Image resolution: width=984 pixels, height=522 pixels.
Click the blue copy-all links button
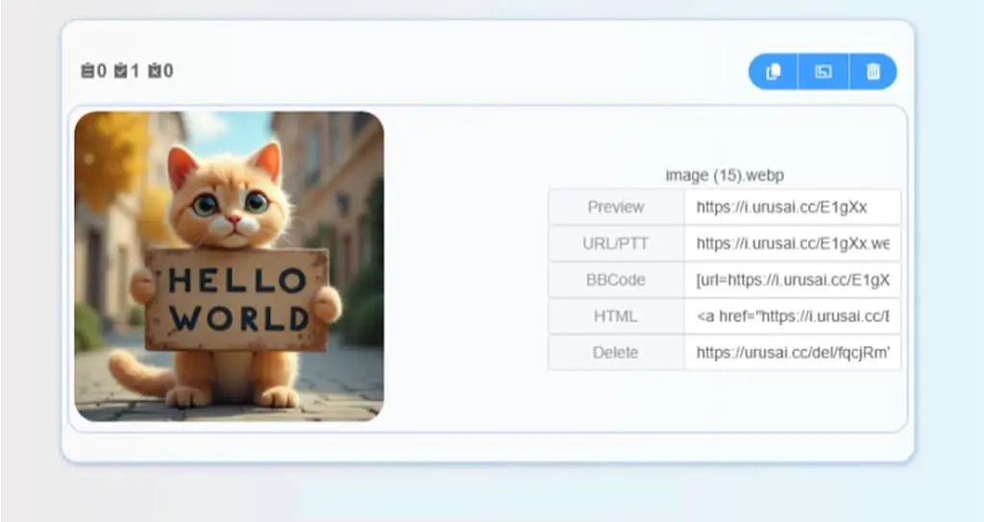(x=774, y=71)
